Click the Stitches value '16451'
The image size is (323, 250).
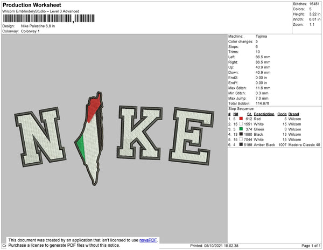(x=314, y=4)
